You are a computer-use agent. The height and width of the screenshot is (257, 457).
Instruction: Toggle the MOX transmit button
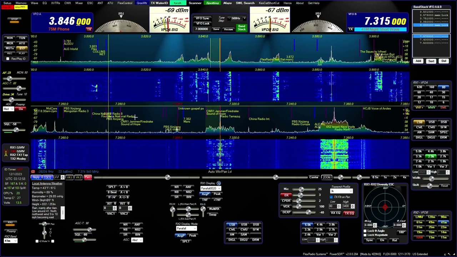pos(10,43)
